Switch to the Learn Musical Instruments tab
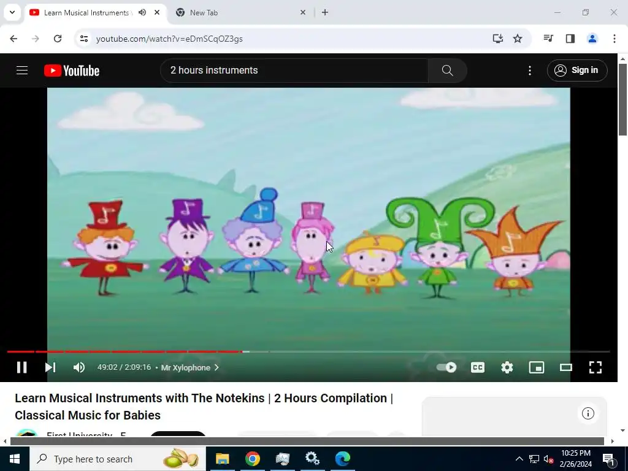Image resolution: width=628 pixels, height=471 pixels. click(86, 13)
